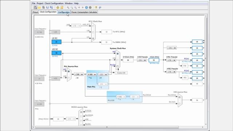Select the Clock Configuration tab
Image resolution: width=233 pixels, height=131 pixels.
click(48, 12)
